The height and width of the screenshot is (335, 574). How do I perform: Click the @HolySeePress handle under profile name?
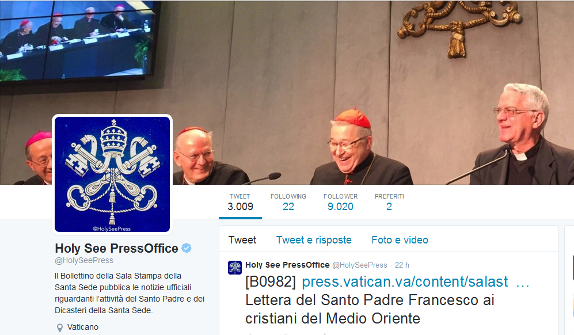[84, 260]
